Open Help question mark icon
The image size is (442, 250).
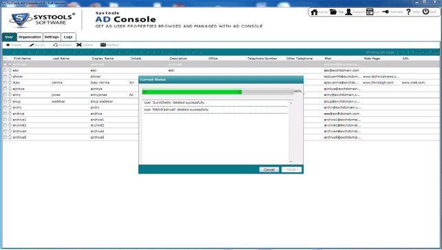[408, 12]
